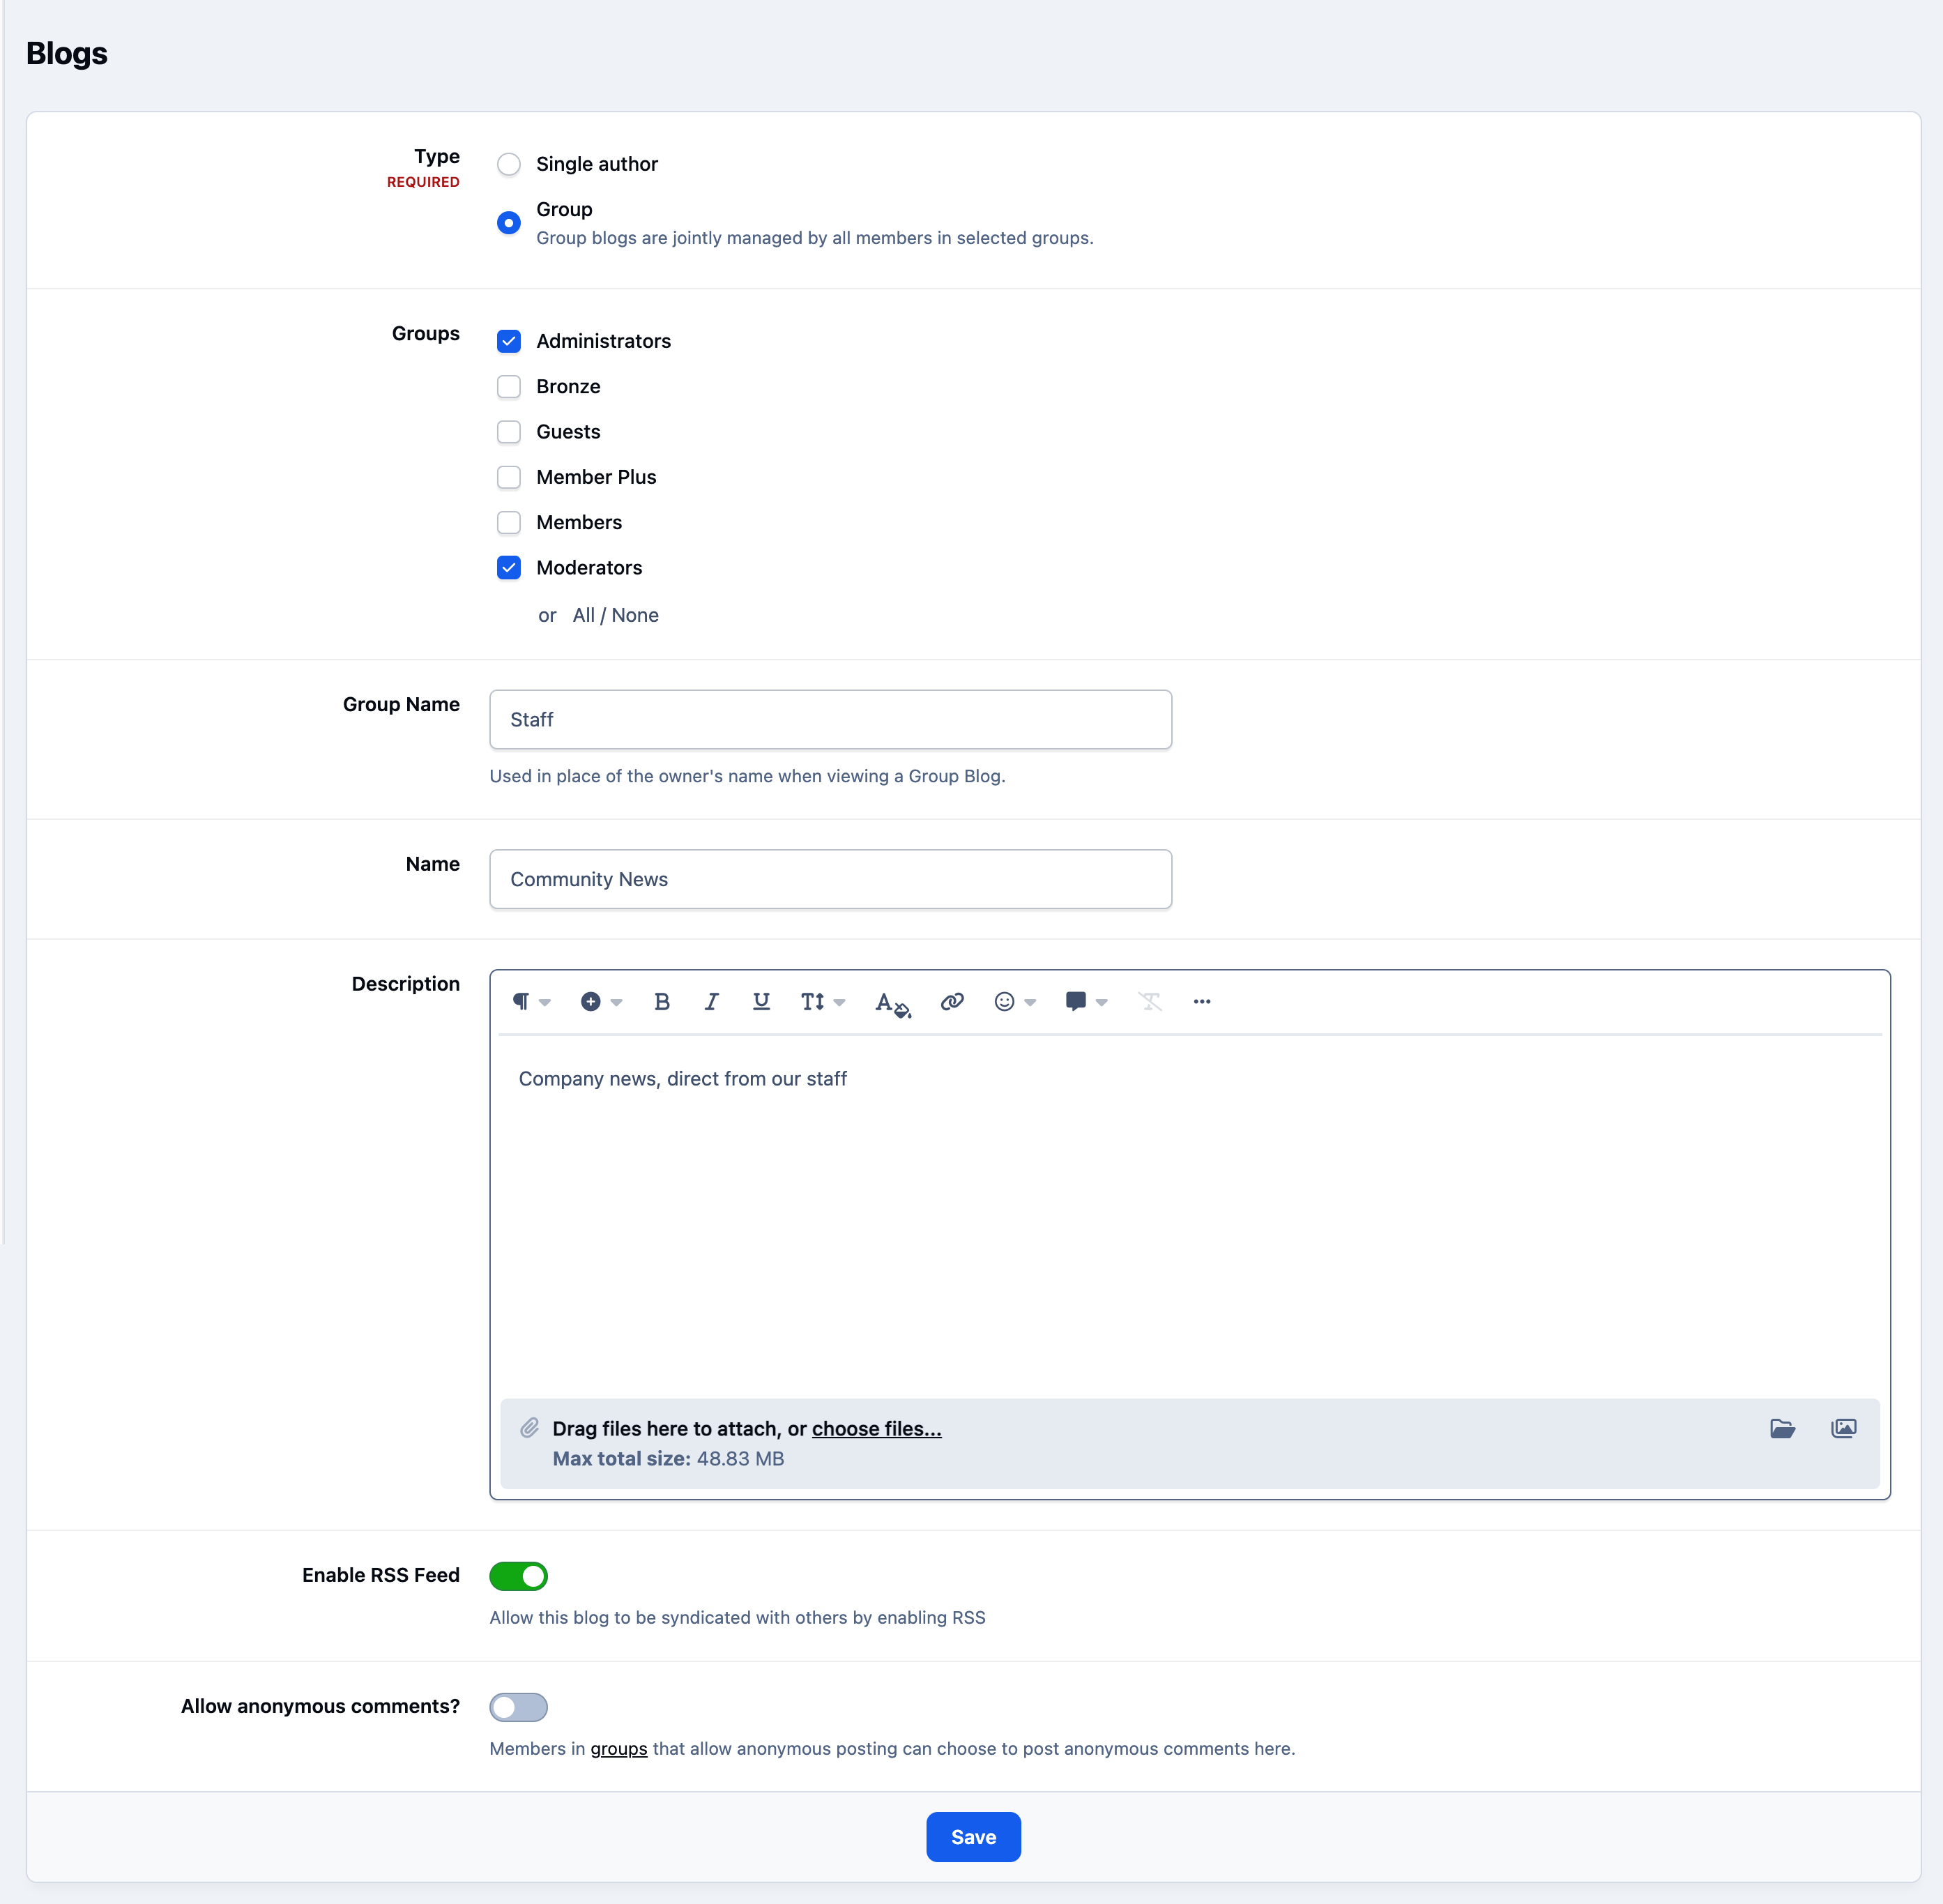Apply bold formatting in description editor

(x=661, y=1002)
